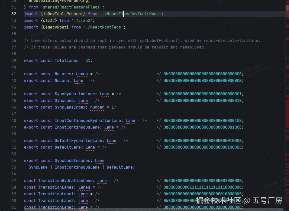The image size is (289, 211).
Task: Click TransitionLane3 constant name
Action: pos(56,207)
